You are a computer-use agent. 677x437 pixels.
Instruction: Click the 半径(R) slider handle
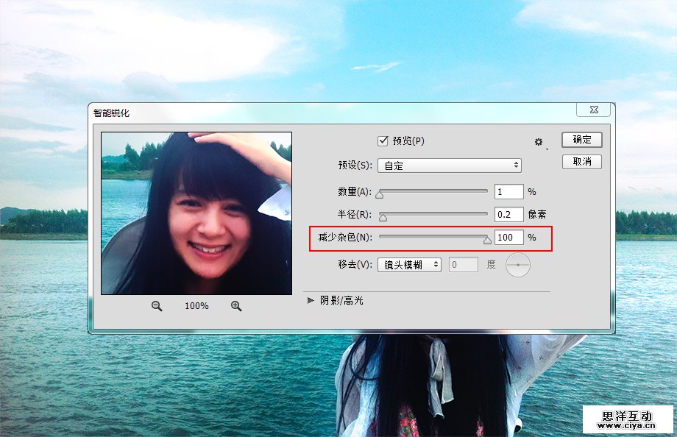[383, 218]
